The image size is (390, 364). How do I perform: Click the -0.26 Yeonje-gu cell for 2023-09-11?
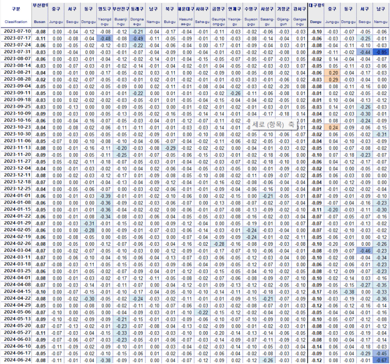click(234, 93)
